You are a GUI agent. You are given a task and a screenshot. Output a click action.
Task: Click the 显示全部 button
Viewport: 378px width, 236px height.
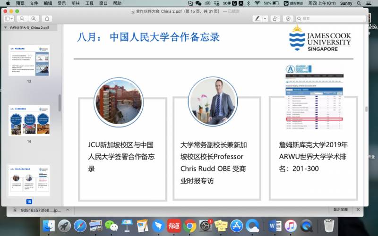tap(341, 209)
